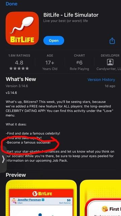
Task: View the 1.6M ratings section
Action: 19,62
